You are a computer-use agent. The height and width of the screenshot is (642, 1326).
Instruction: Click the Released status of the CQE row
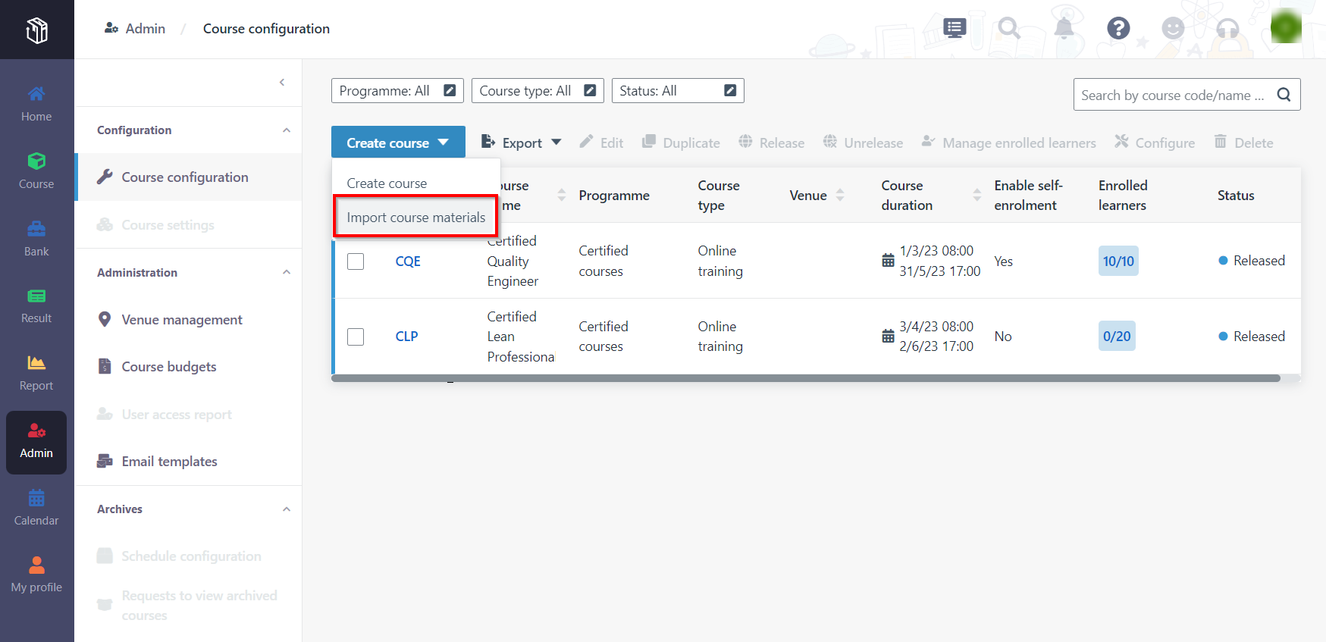point(1252,261)
